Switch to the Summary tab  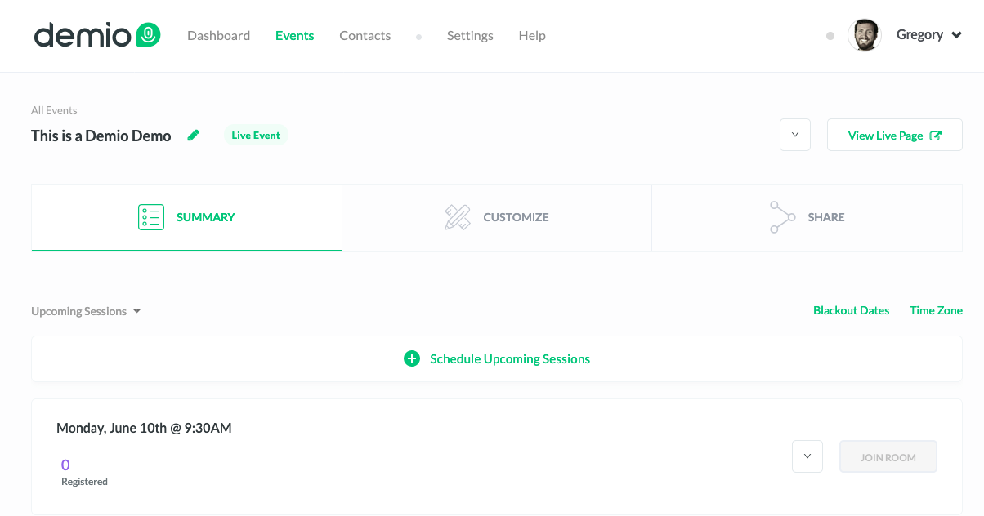click(x=186, y=217)
